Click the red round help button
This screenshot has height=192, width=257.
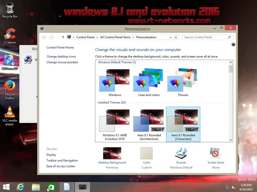point(233,44)
